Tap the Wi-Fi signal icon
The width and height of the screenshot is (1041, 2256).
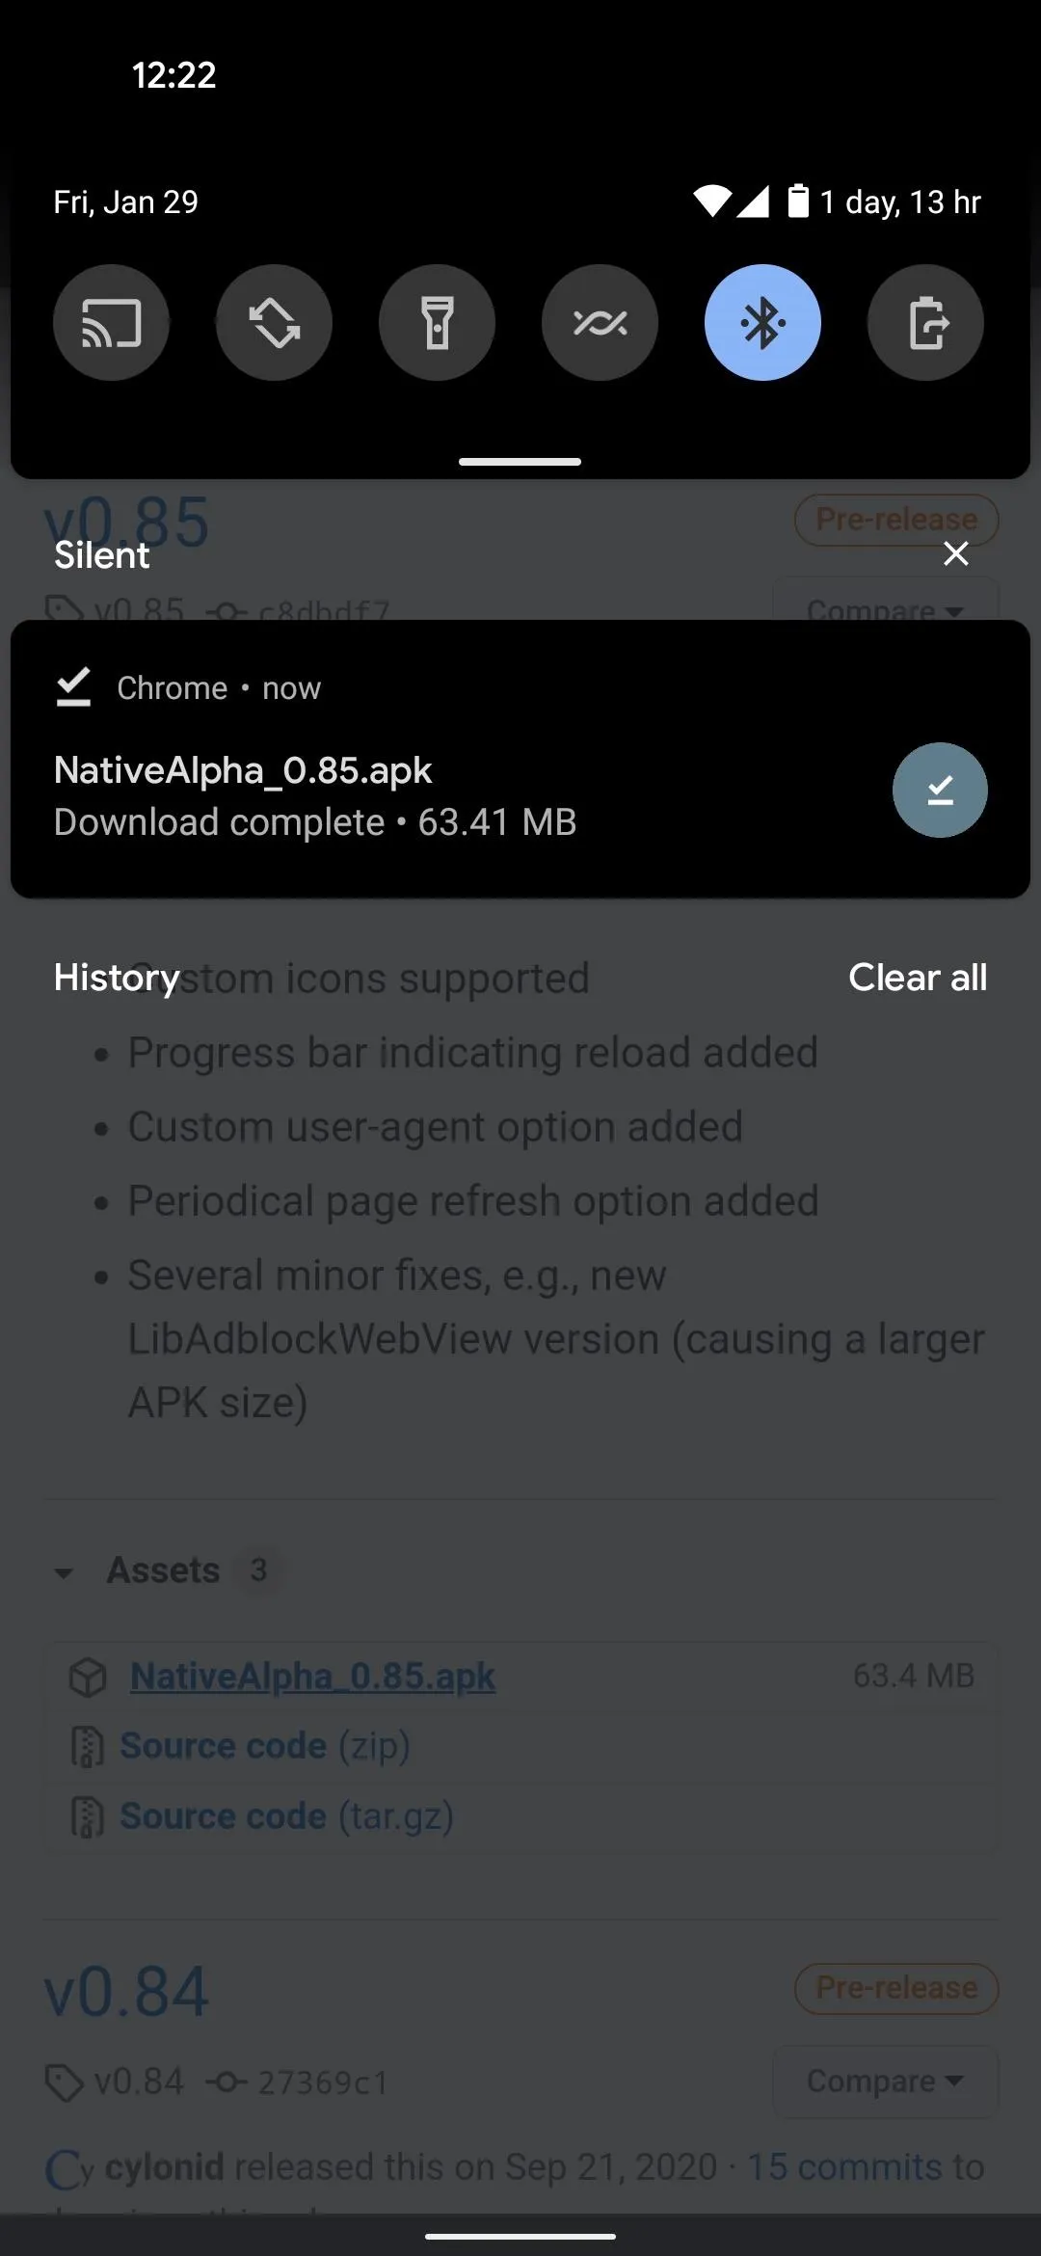pos(712,201)
